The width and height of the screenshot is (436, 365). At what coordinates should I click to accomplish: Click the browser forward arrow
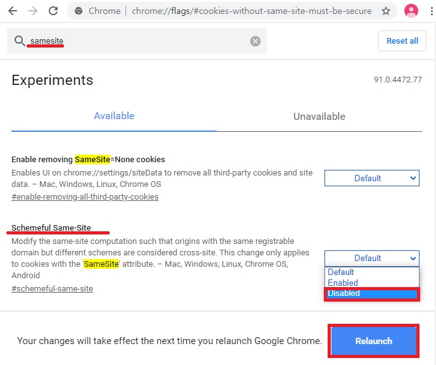[32, 11]
